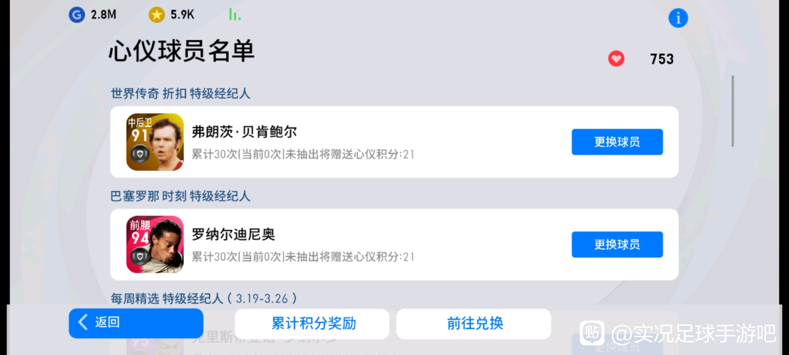Tap the red heart points icon
Image resolution: width=789 pixels, height=355 pixels.
tap(616, 59)
